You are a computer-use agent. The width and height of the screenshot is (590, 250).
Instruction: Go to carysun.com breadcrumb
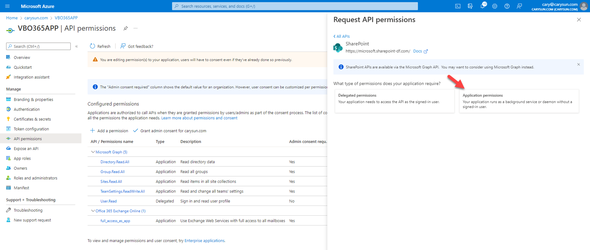coord(36,18)
